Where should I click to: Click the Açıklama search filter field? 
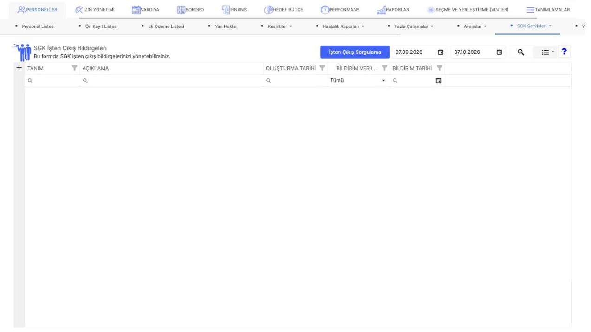[172, 80]
